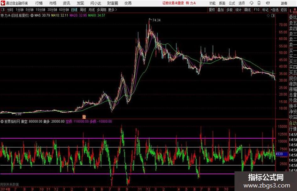Viewport: 297px width, 191px height.
Task: Click 证券交易未登录 login status text
Action: (173, 3)
